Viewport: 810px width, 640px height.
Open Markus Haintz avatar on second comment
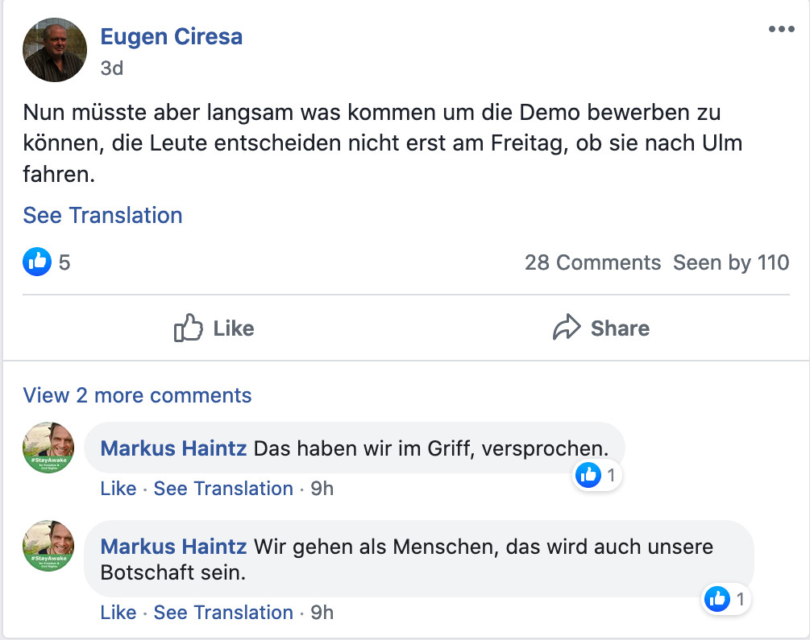click(48, 546)
